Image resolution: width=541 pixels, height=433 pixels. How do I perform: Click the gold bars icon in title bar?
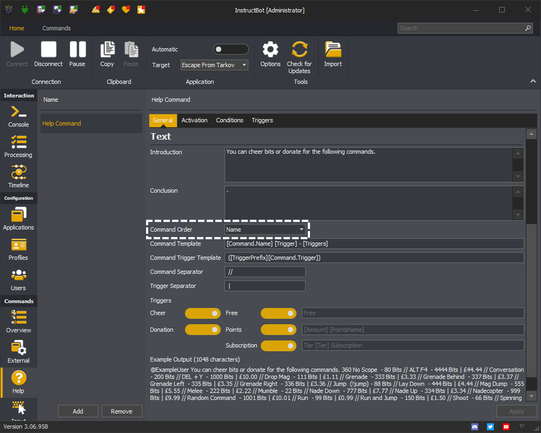click(x=96, y=10)
